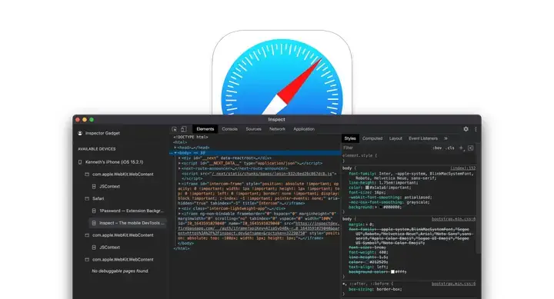The image size is (554, 299).
Task: Click the Inspector Gadget account label
Action: [102, 133]
